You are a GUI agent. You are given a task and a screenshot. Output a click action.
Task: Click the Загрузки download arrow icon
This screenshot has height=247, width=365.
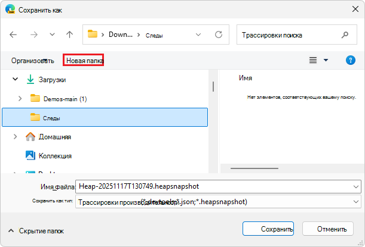[30, 79]
